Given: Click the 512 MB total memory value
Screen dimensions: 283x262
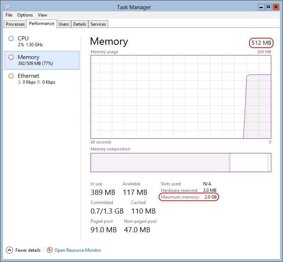Looking at the screenshot, I should point(261,43).
